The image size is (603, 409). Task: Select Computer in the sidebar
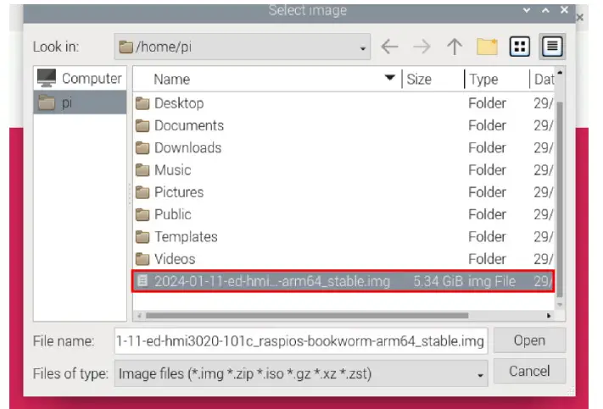[x=81, y=79]
